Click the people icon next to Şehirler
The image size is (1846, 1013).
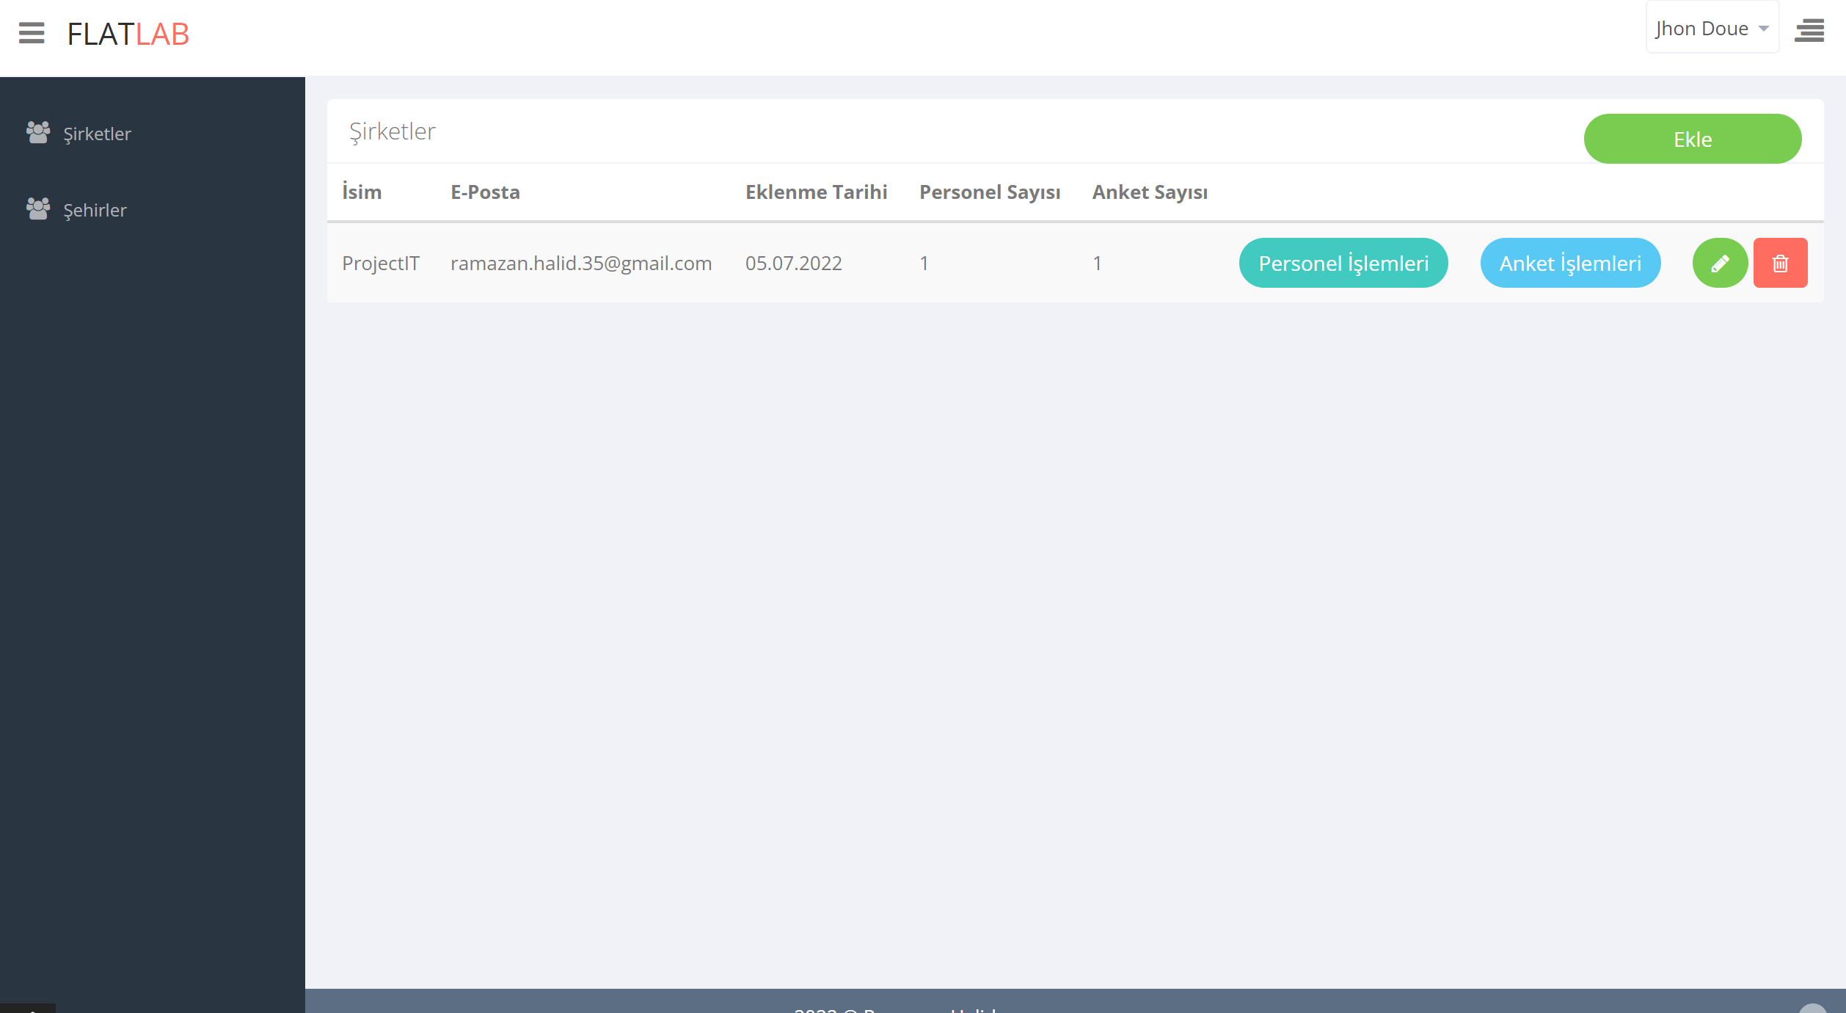click(38, 208)
